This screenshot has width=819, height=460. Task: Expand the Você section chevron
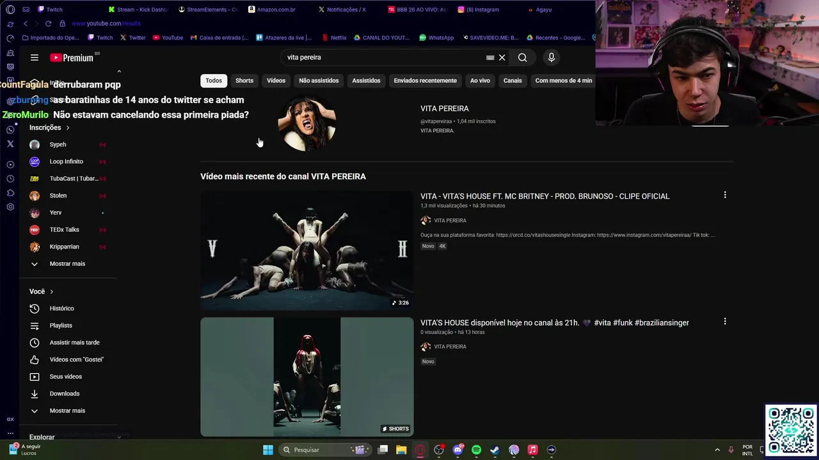52,292
